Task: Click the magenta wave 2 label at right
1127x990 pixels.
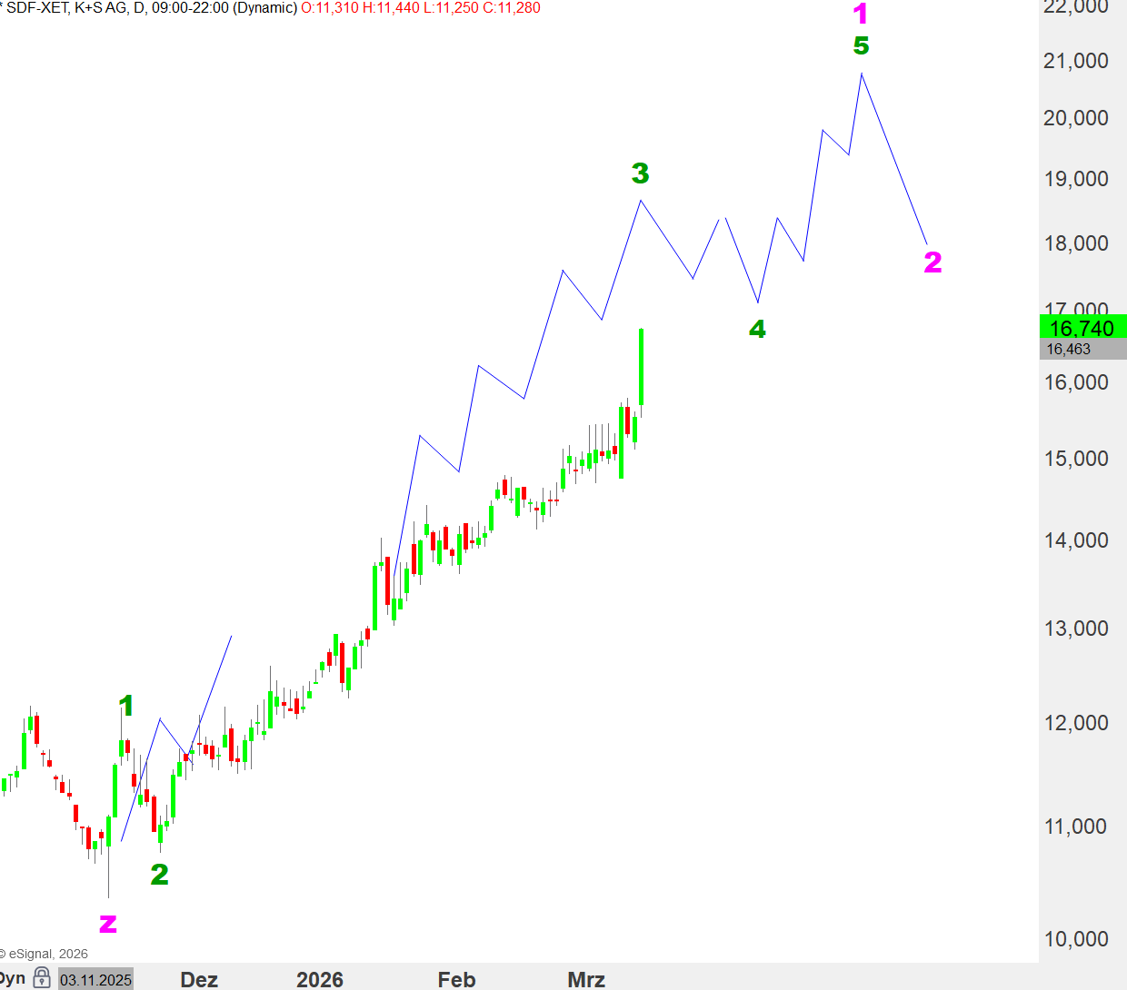Action: (933, 262)
